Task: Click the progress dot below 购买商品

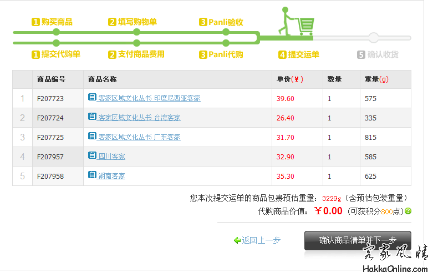Action: [57, 32]
